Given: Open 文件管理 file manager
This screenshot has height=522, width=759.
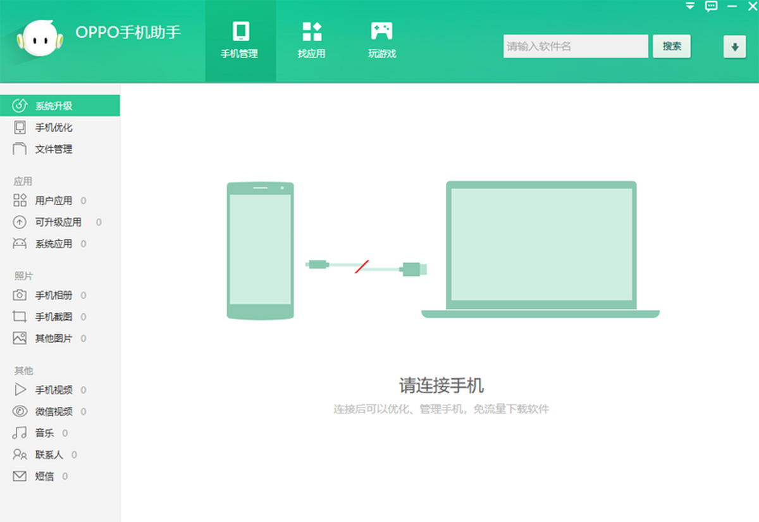Looking at the screenshot, I should tap(54, 149).
